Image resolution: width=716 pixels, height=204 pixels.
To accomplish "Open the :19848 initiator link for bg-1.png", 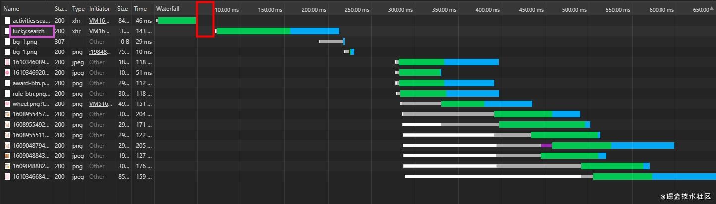I will (x=99, y=52).
